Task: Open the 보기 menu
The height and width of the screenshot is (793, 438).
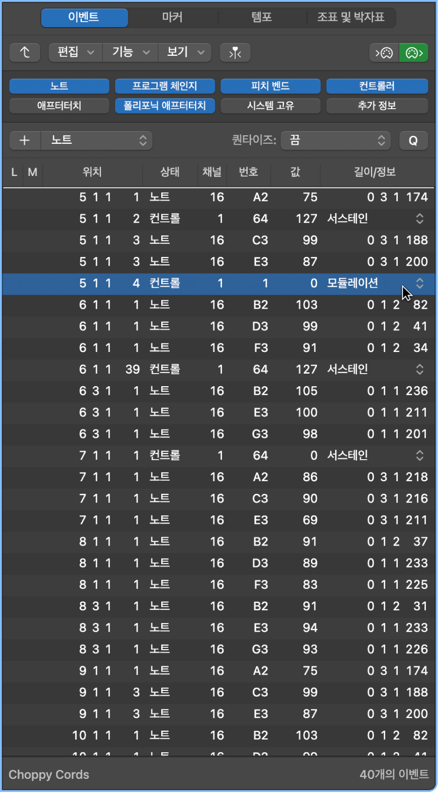Action: point(185,52)
